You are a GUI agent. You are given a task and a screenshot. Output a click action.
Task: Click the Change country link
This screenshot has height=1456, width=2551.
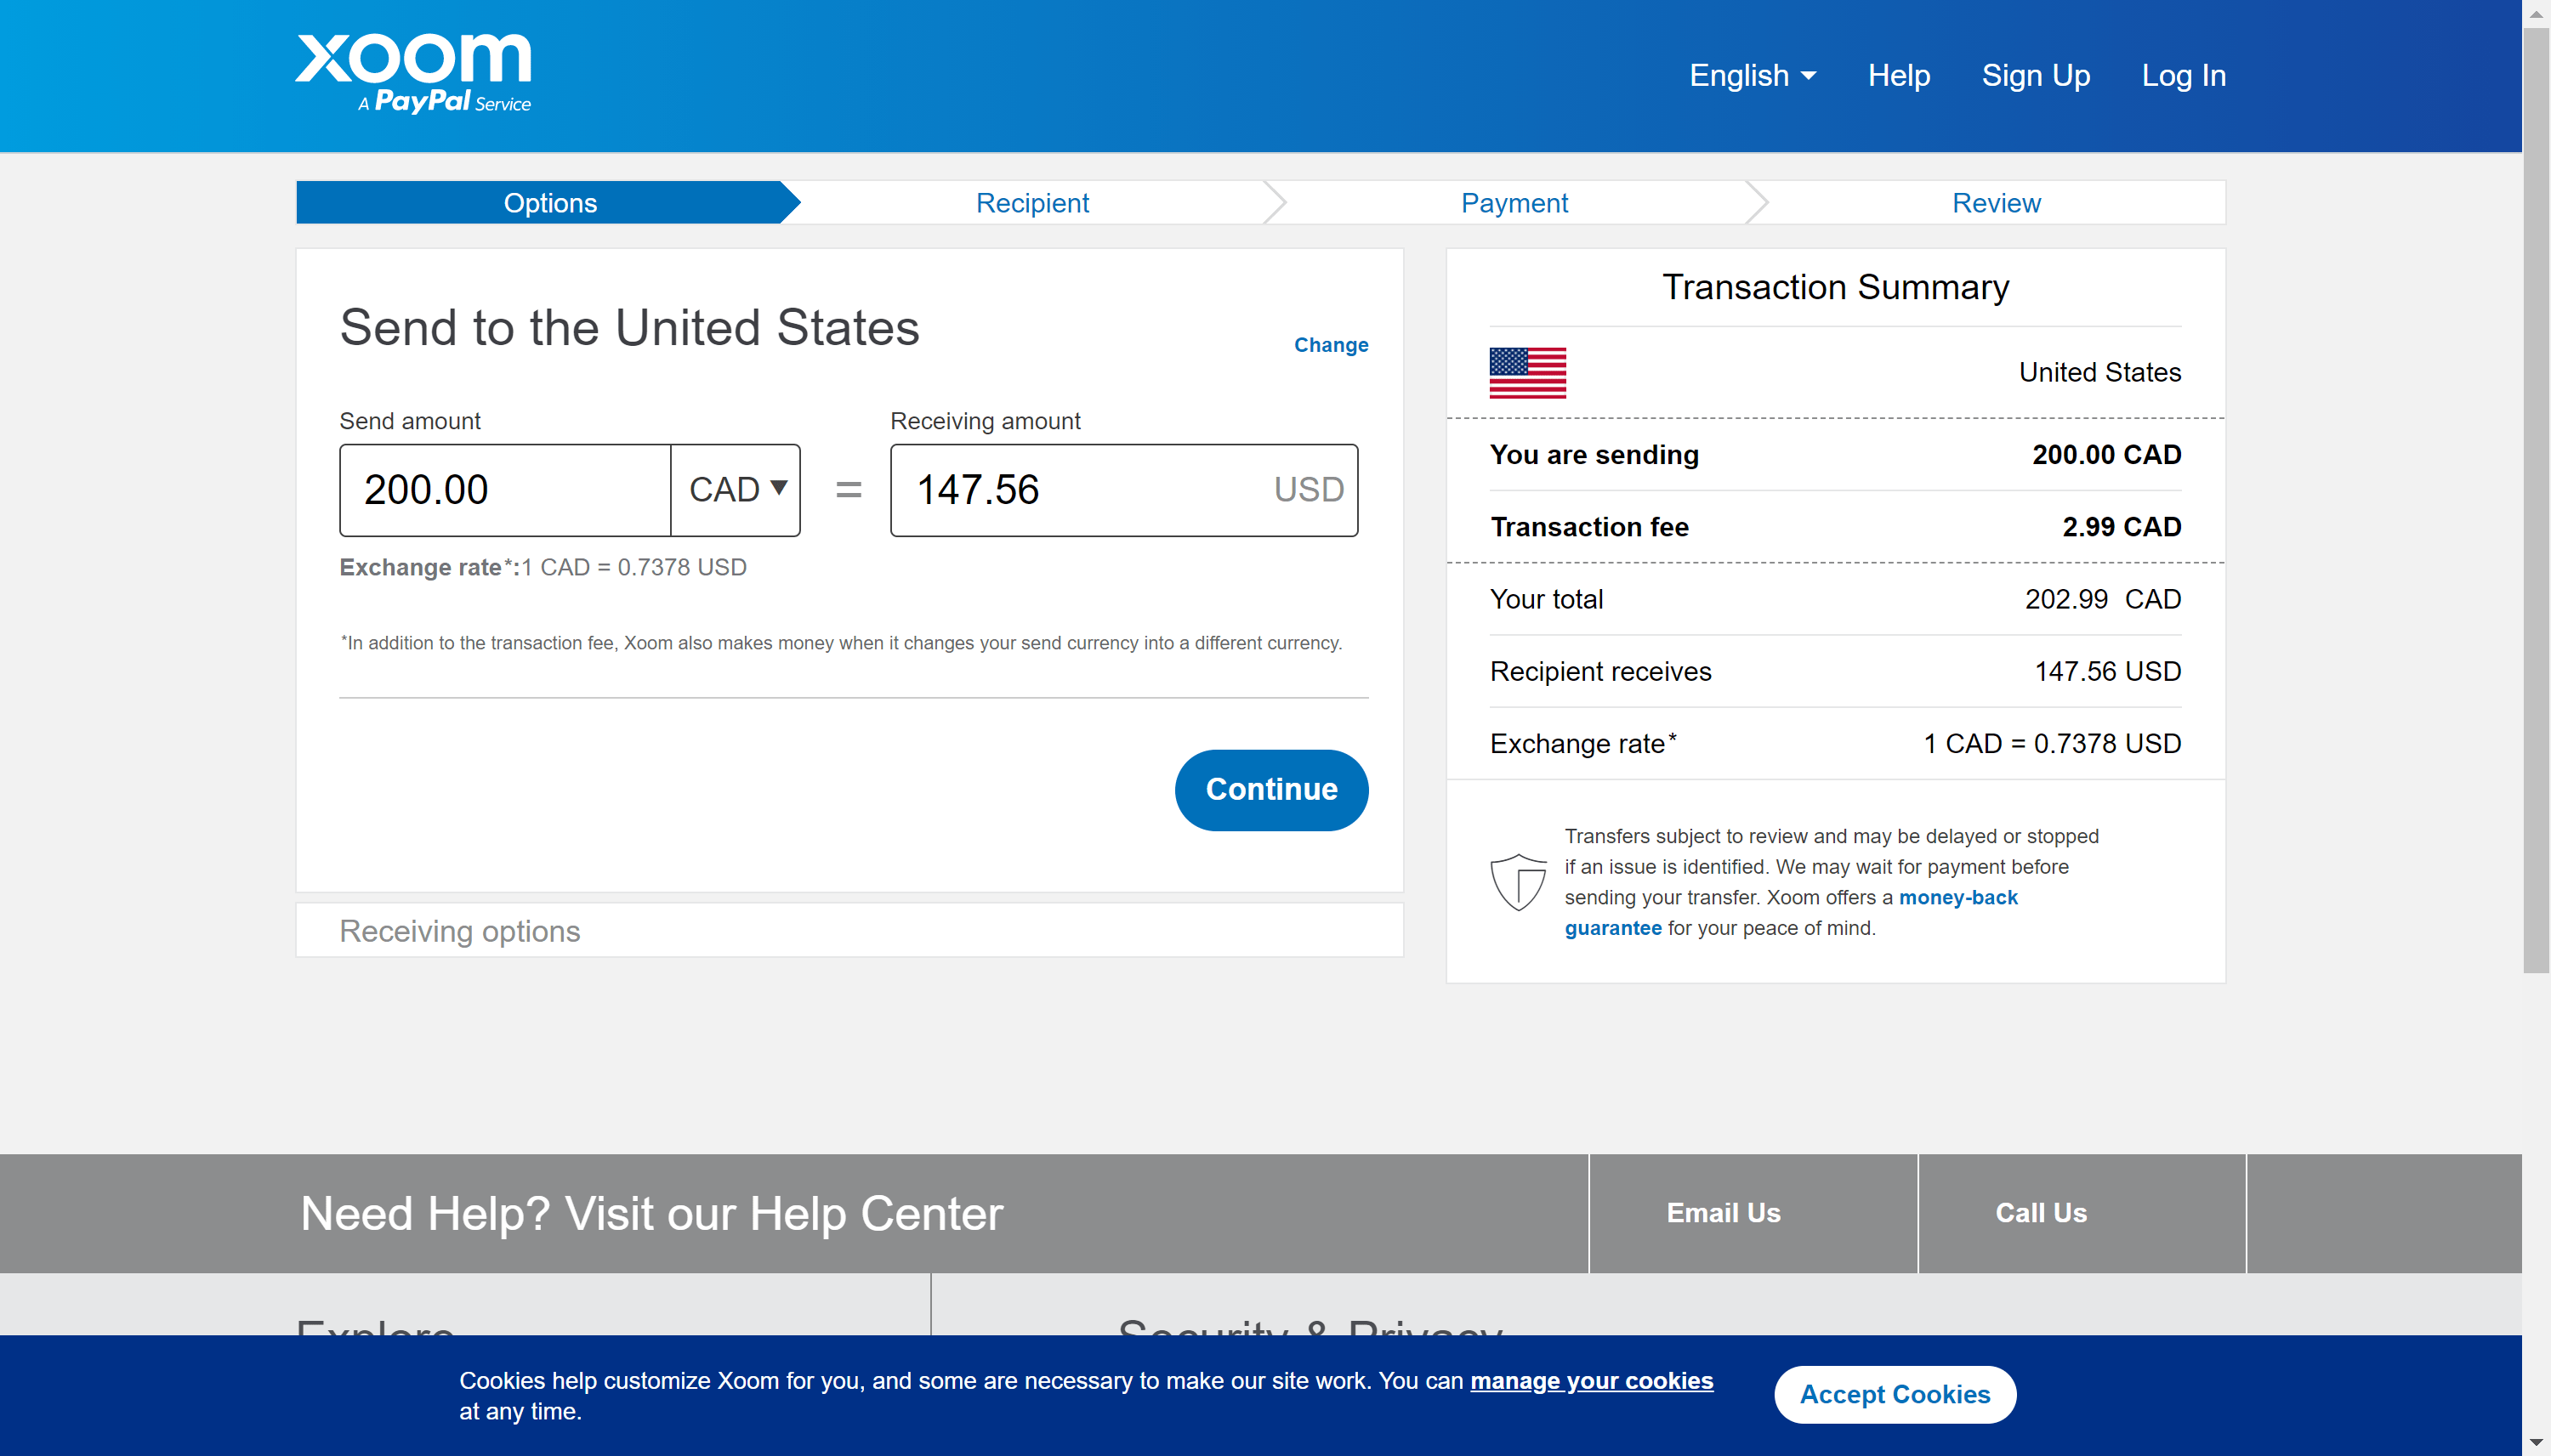pos(1331,345)
